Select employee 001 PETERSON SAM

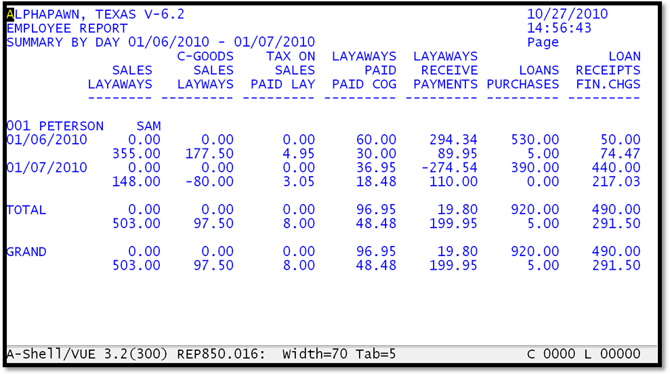pos(83,126)
